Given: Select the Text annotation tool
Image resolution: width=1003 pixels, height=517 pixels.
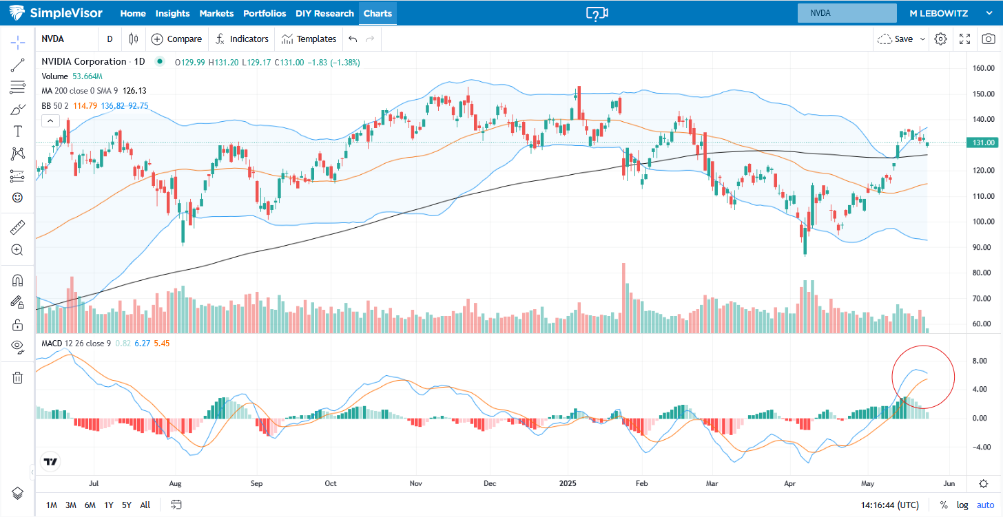Looking at the screenshot, I should (17, 131).
